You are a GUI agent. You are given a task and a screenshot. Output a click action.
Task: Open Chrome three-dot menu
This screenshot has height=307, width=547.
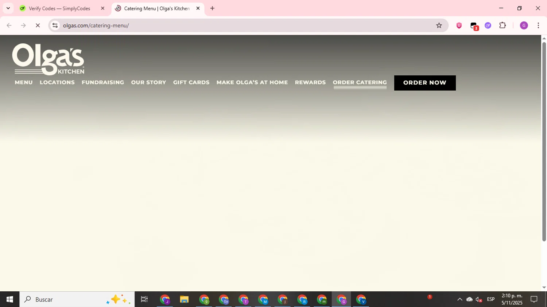tap(538, 25)
